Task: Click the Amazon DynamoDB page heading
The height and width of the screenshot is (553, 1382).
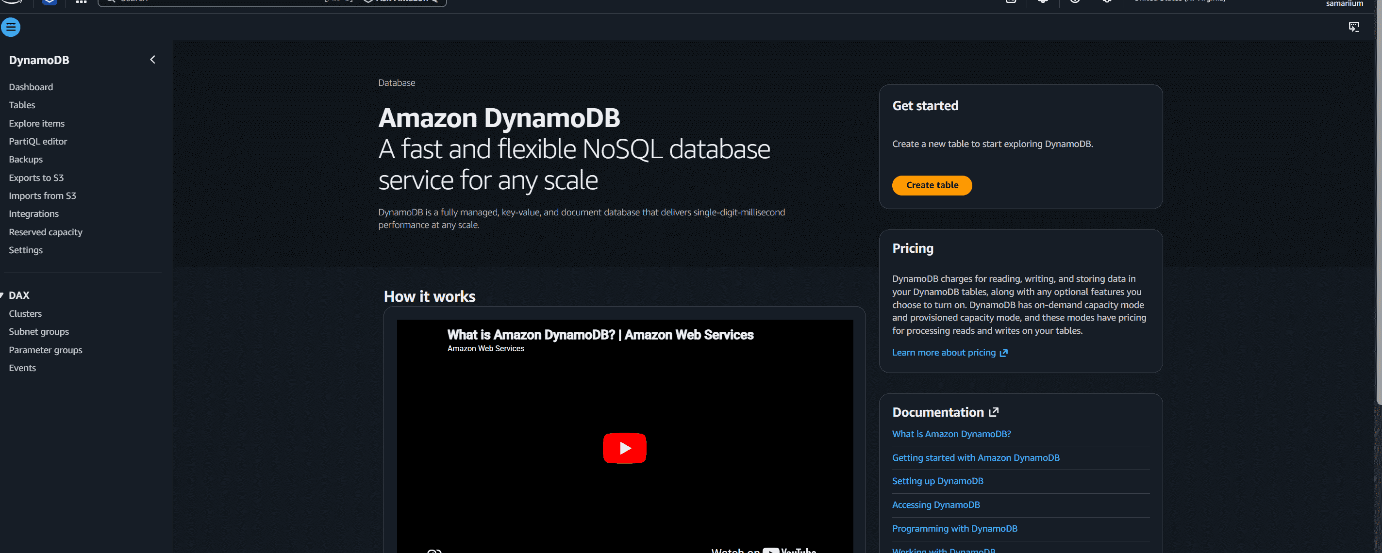Action: coord(499,117)
